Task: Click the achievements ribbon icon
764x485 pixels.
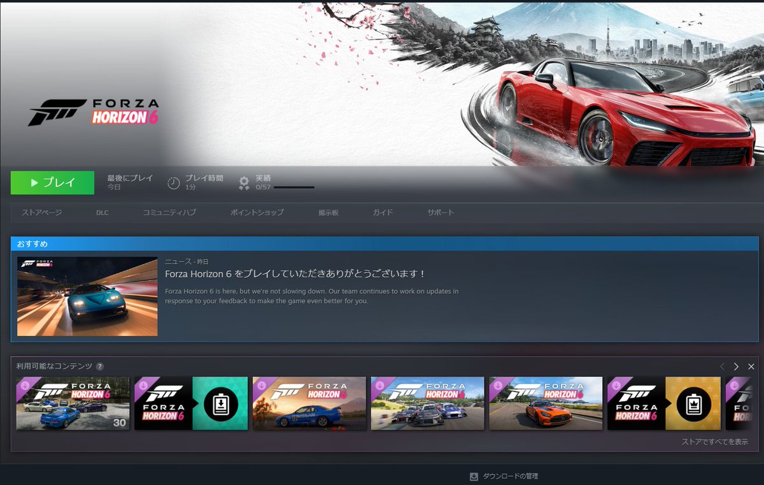Action: [x=244, y=183]
